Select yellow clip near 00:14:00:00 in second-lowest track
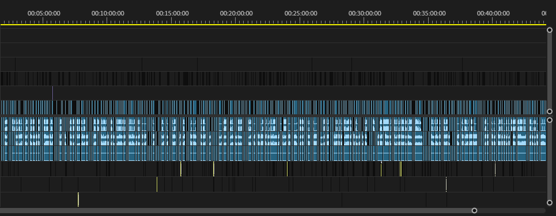 click(157, 184)
